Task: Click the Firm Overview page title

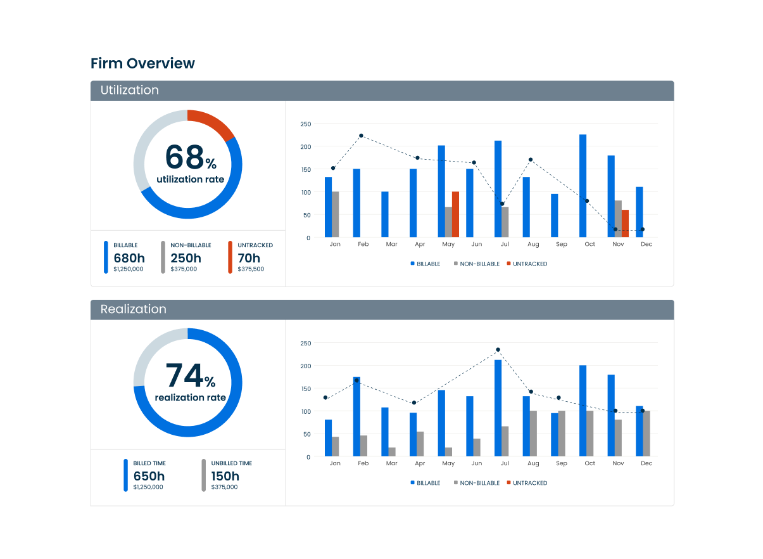Action: click(142, 63)
